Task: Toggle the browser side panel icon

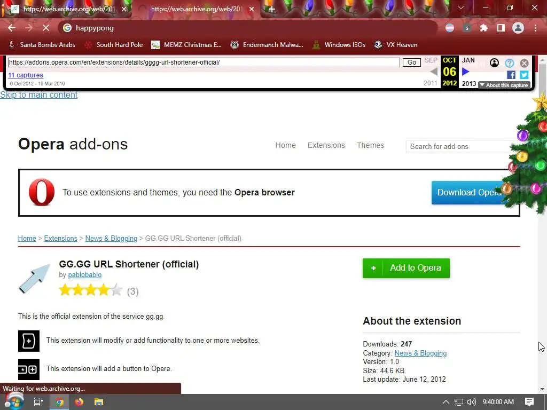Action: [501, 28]
